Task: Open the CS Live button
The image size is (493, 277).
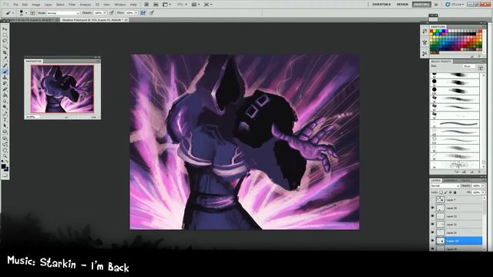Action: point(454,5)
